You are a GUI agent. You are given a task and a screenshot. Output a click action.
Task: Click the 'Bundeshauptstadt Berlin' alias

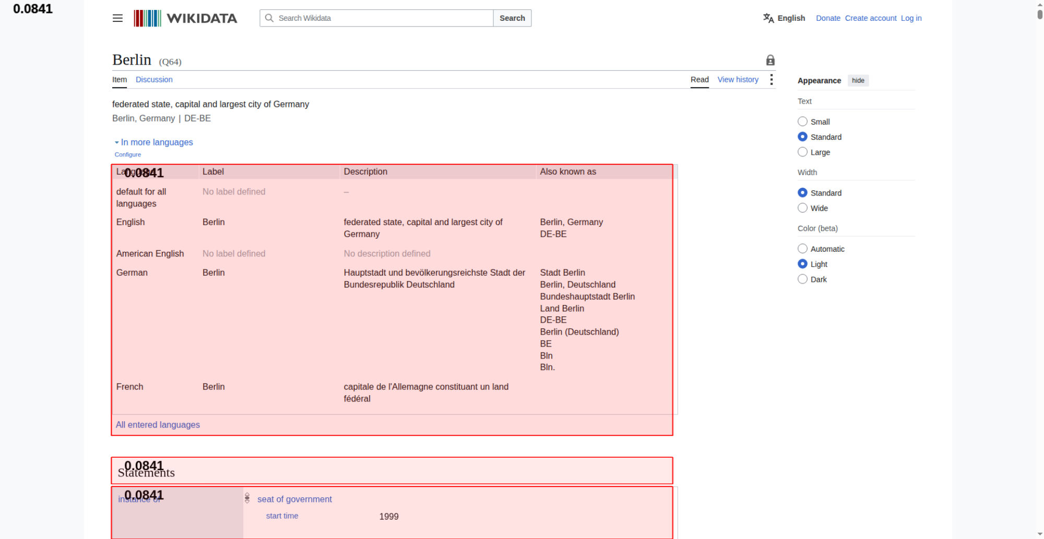click(x=587, y=297)
